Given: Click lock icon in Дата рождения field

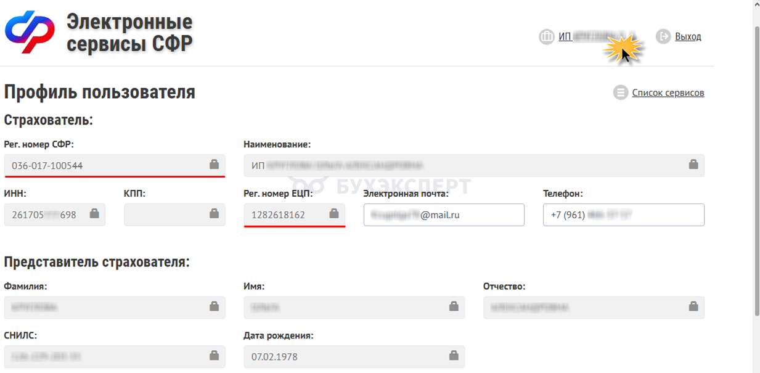Looking at the screenshot, I should click(454, 355).
